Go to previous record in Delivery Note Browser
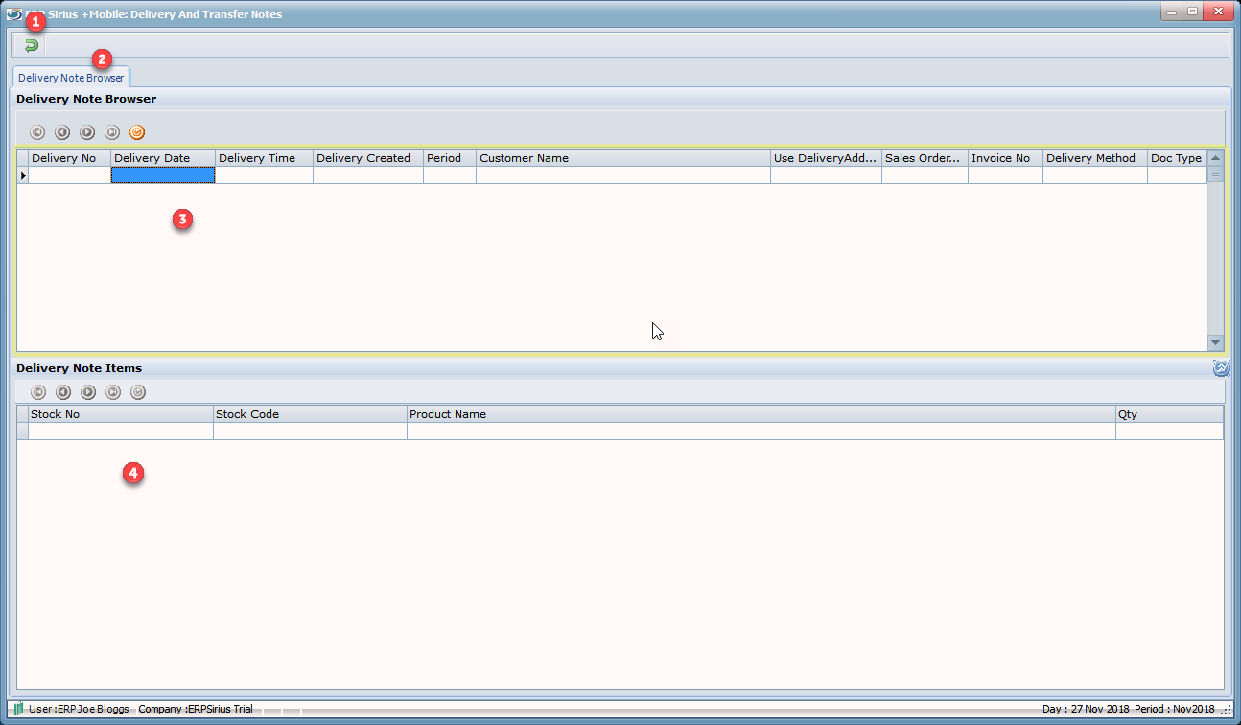Screen dimensions: 1241x725 pos(62,132)
